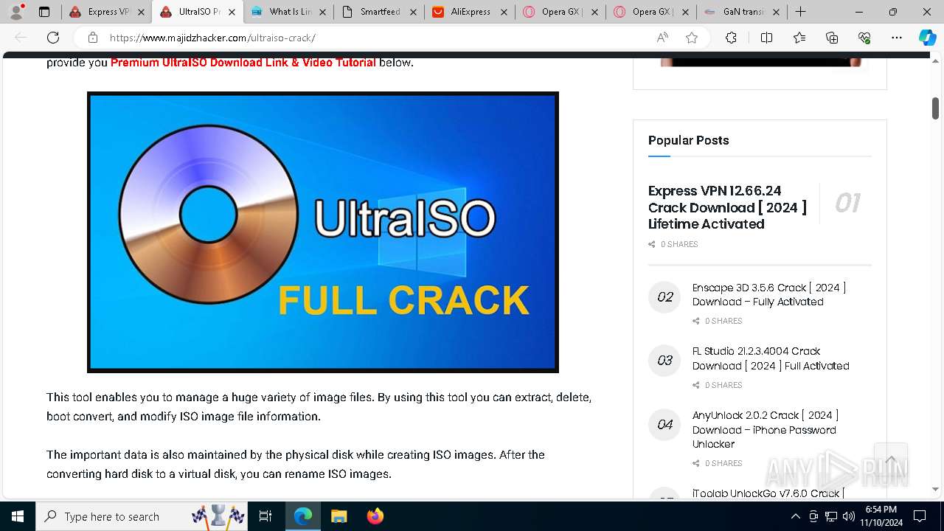The height and width of the screenshot is (531, 944).
Task: Open the Browser essentials heart icon
Action: tap(864, 38)
